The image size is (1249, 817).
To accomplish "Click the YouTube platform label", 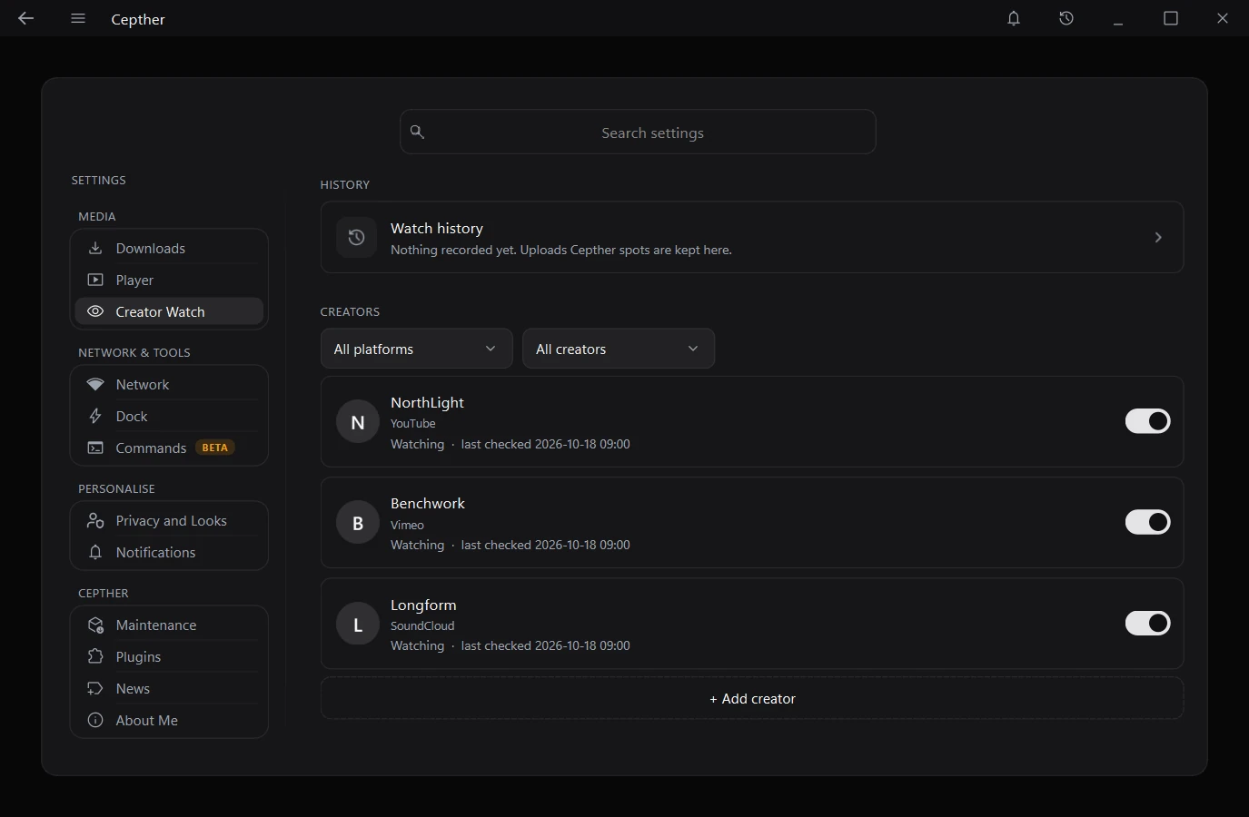I will tap(413, 423).
